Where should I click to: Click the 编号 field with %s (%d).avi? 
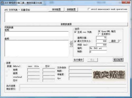98,48
